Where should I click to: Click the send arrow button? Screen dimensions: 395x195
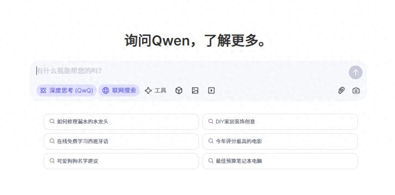coord(355,72)
